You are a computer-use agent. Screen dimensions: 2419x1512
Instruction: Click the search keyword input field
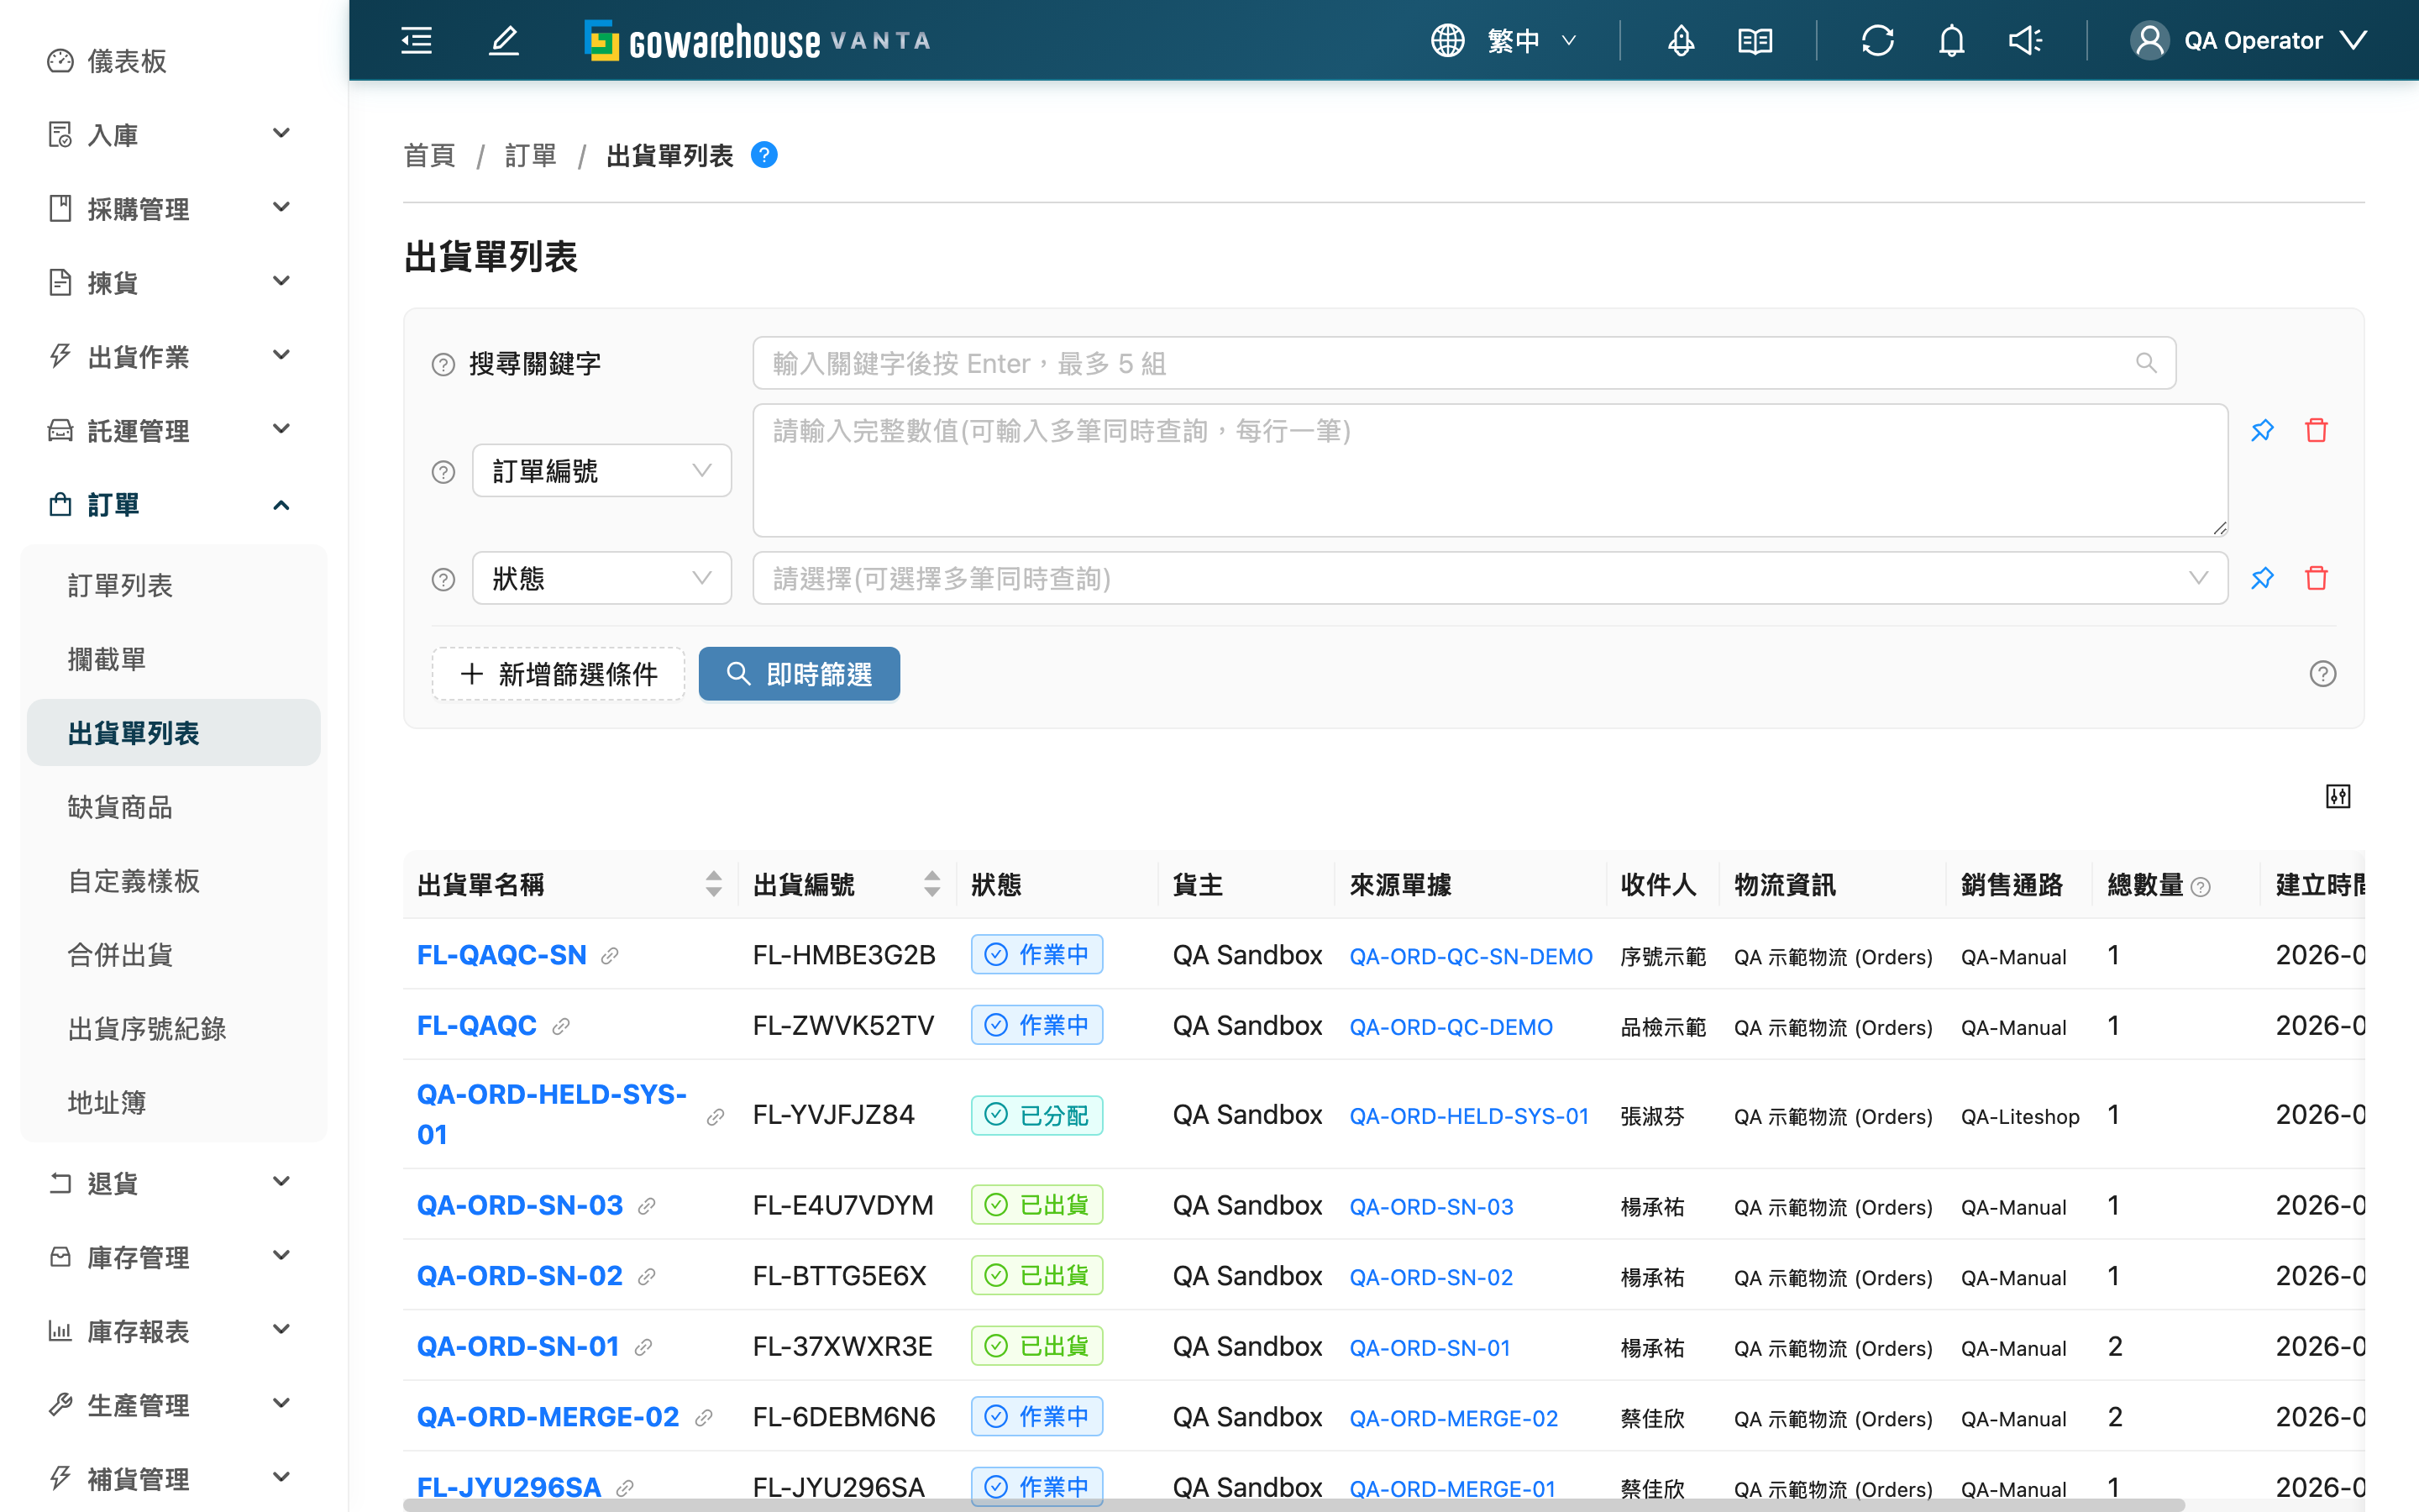tap(1463, 363)
